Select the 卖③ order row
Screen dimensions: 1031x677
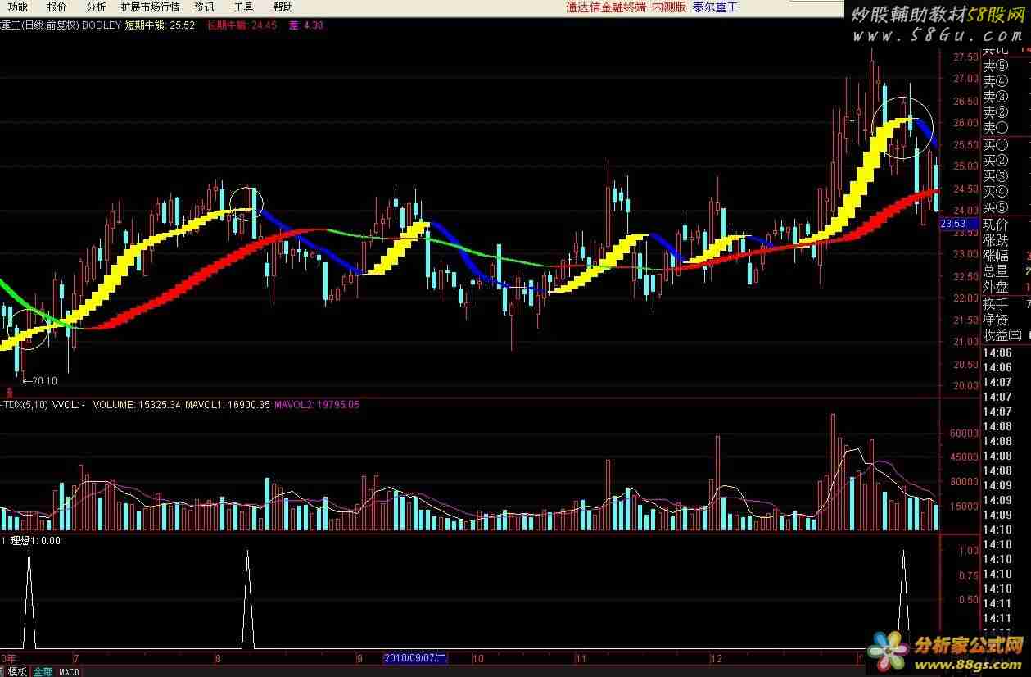997,98
